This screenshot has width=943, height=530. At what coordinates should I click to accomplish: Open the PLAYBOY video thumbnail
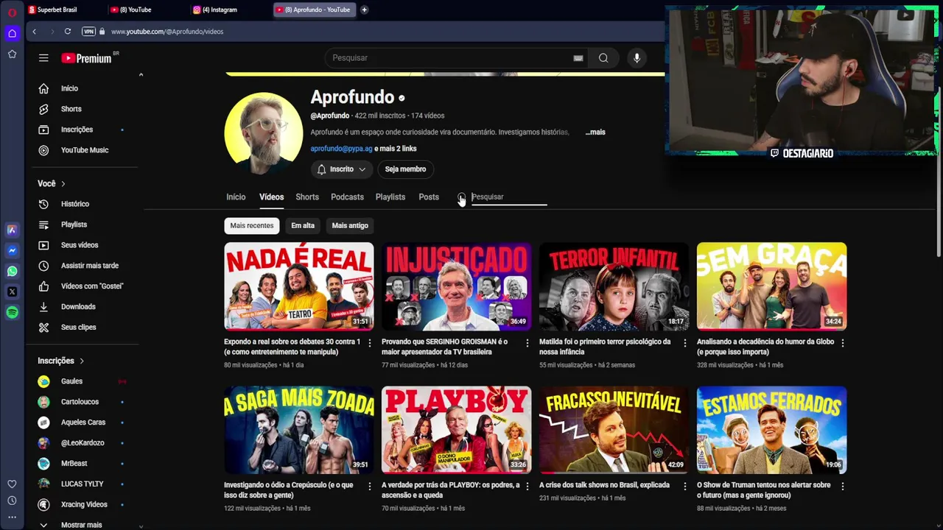[456, 430]
